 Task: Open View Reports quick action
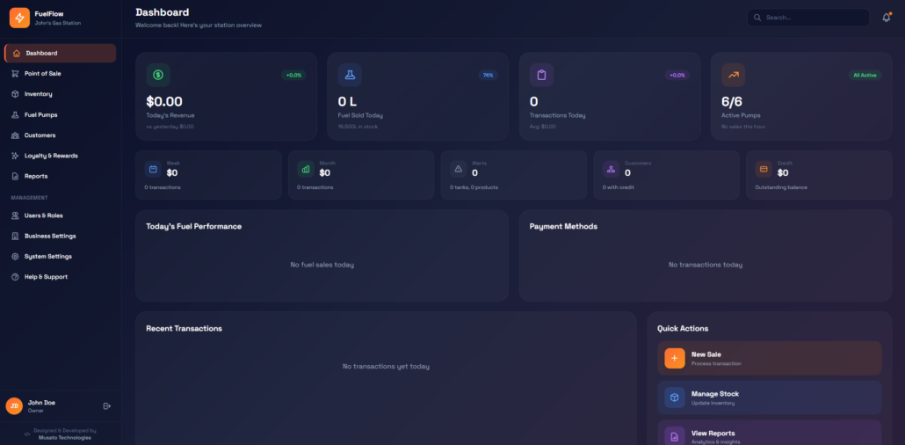tap(769, 434)
